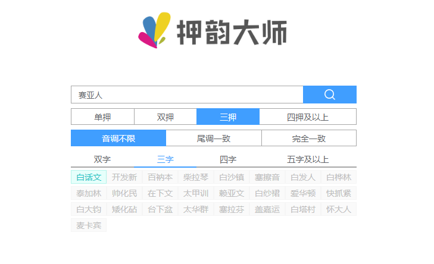Click the result word 柴拉琴

pos(196,177)
